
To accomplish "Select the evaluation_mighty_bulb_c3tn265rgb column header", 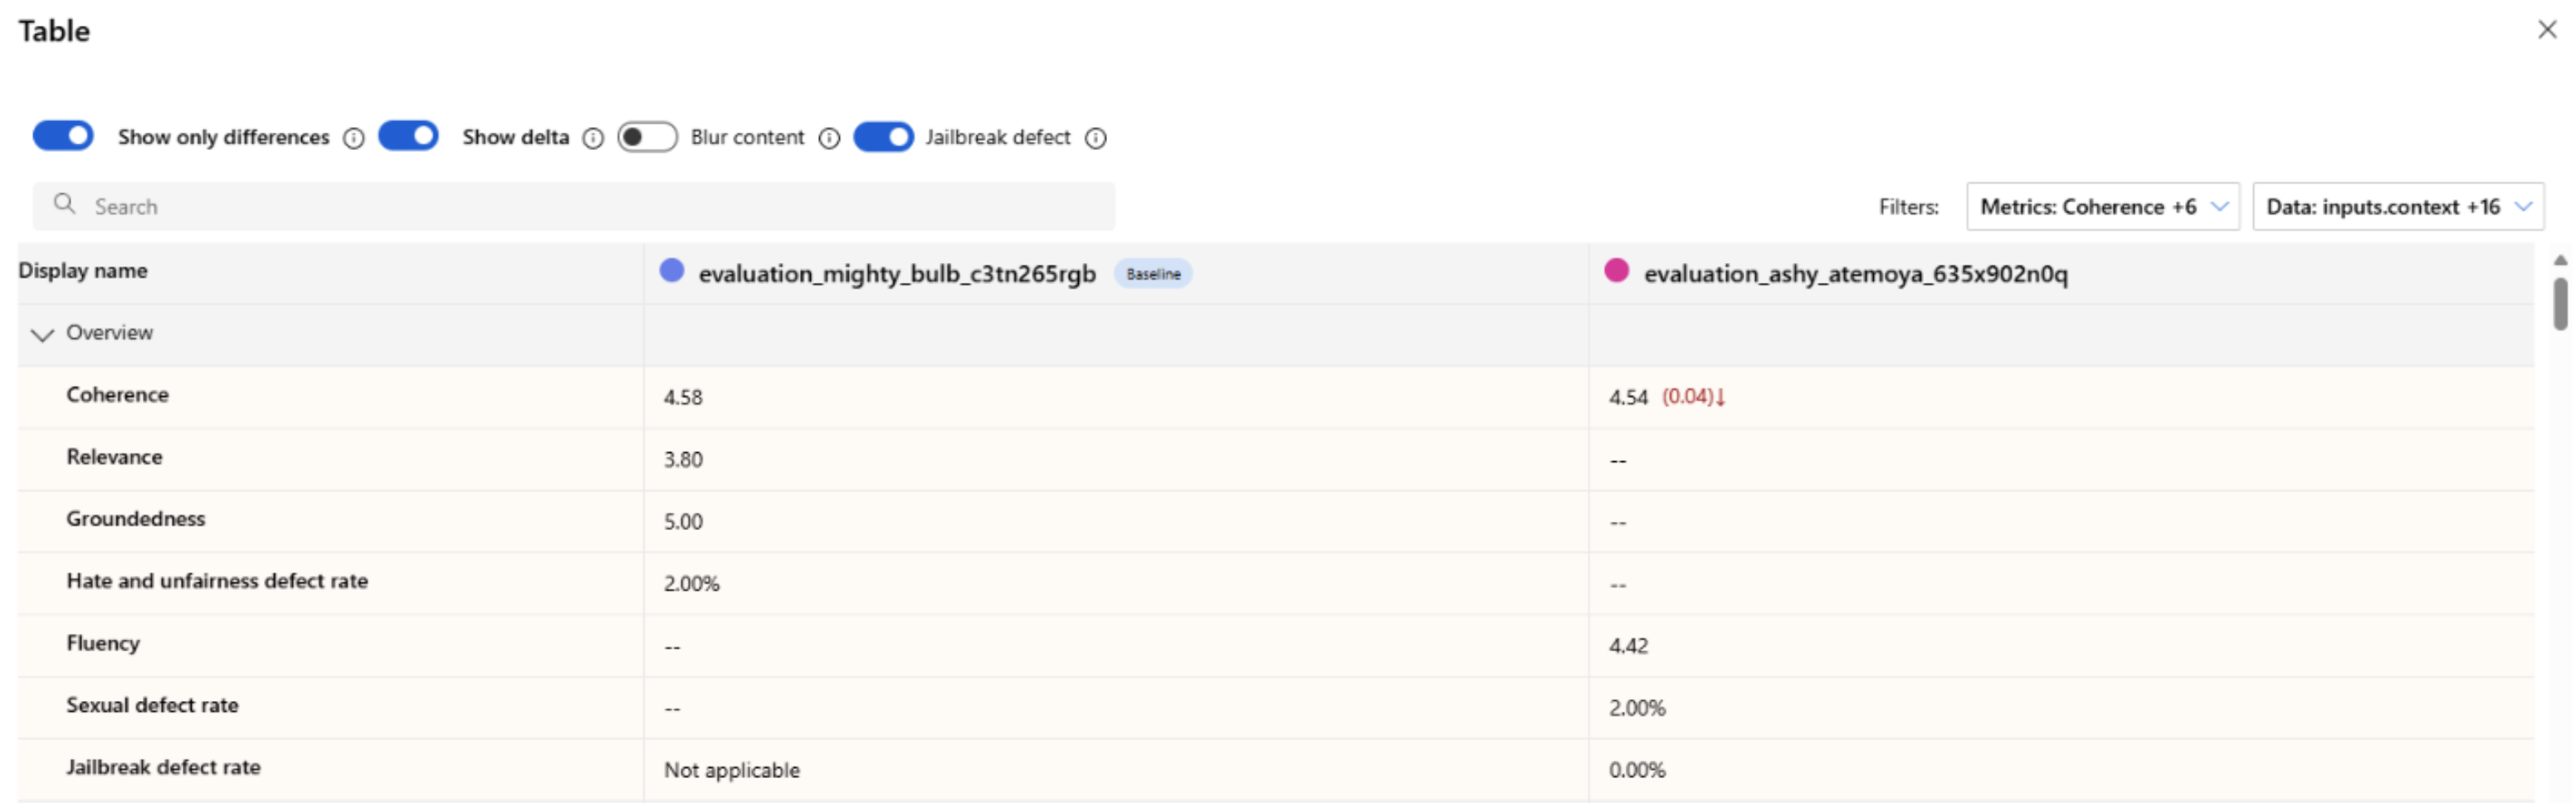I will coord(896,274).
